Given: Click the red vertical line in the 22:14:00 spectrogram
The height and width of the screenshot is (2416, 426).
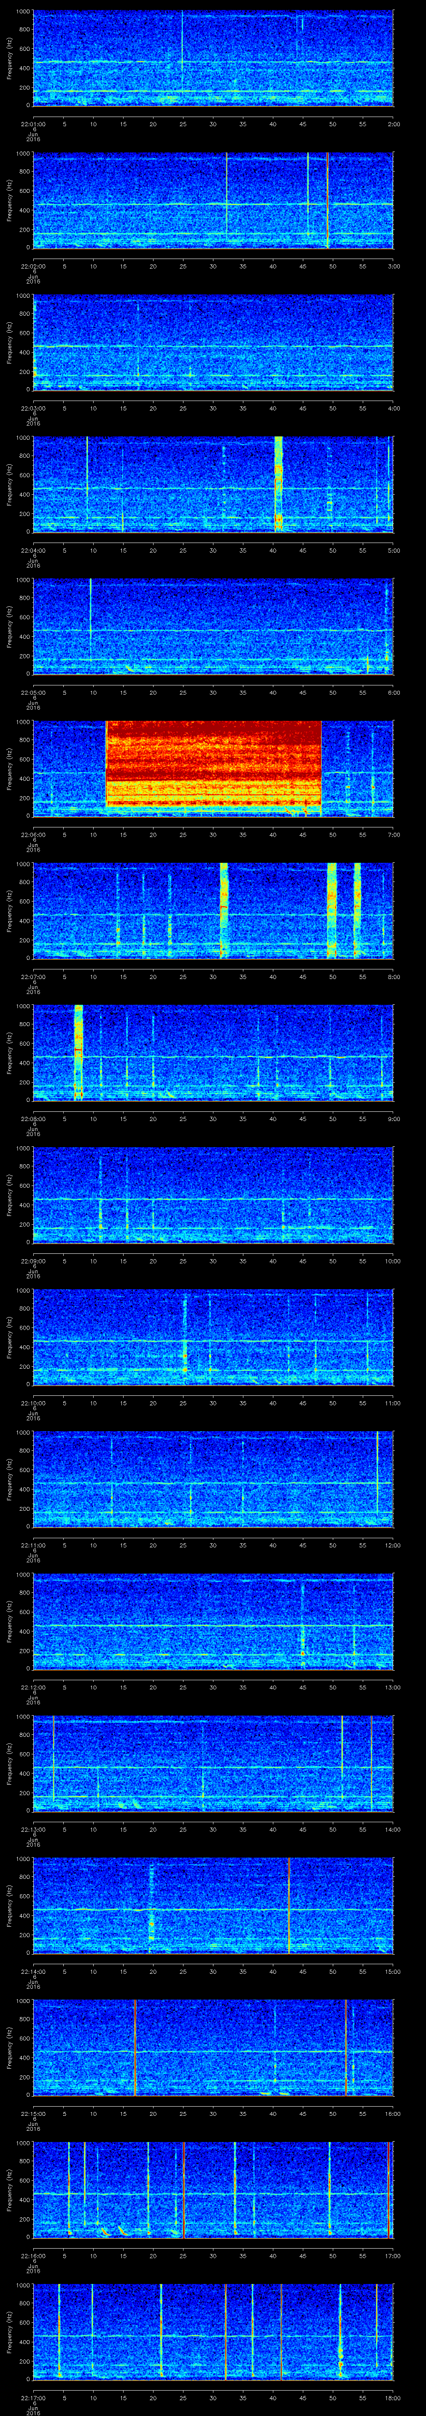Looking at the screenshot, I should pos(289,1906).
